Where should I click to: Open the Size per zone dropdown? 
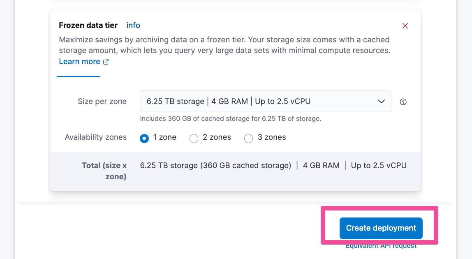[266, 102]
